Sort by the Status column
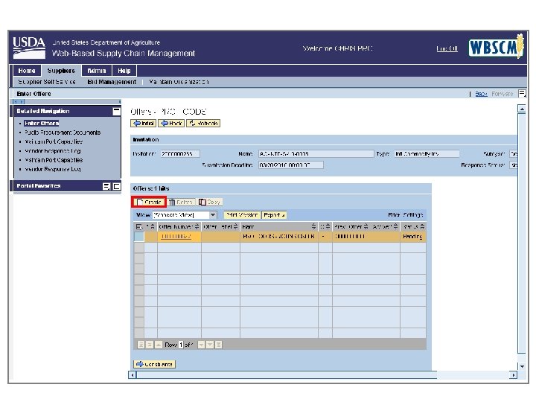This screenshot has width=536, height=402. point(422,226)
